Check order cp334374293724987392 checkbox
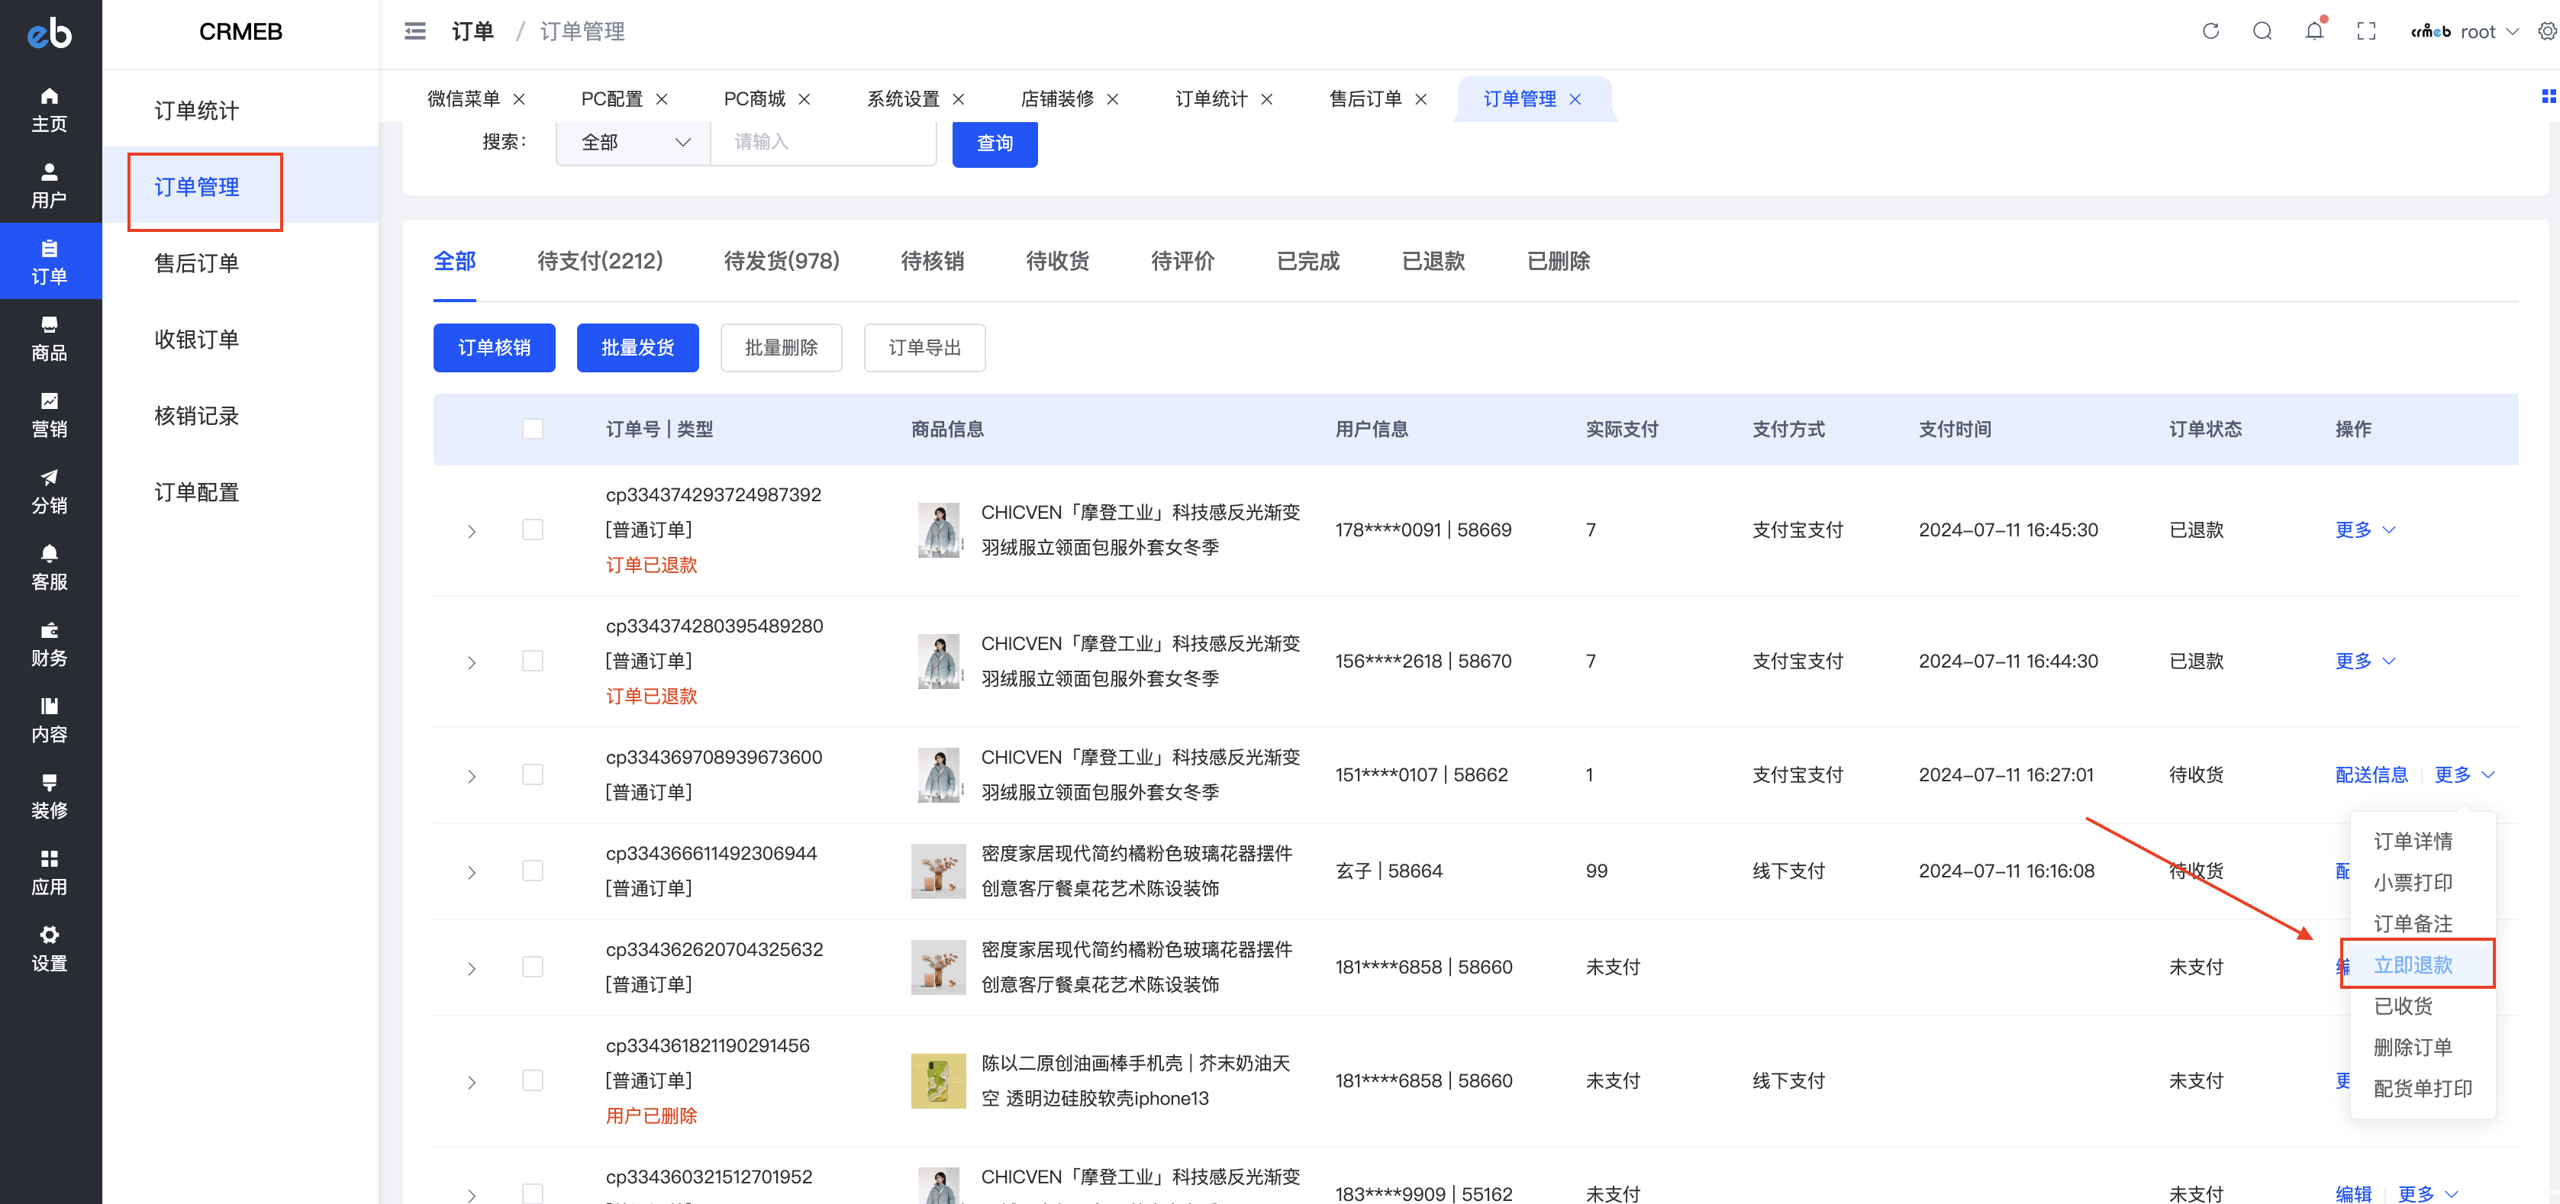This screenshot has width=2560, height=1204. click(x=533, y=530)
